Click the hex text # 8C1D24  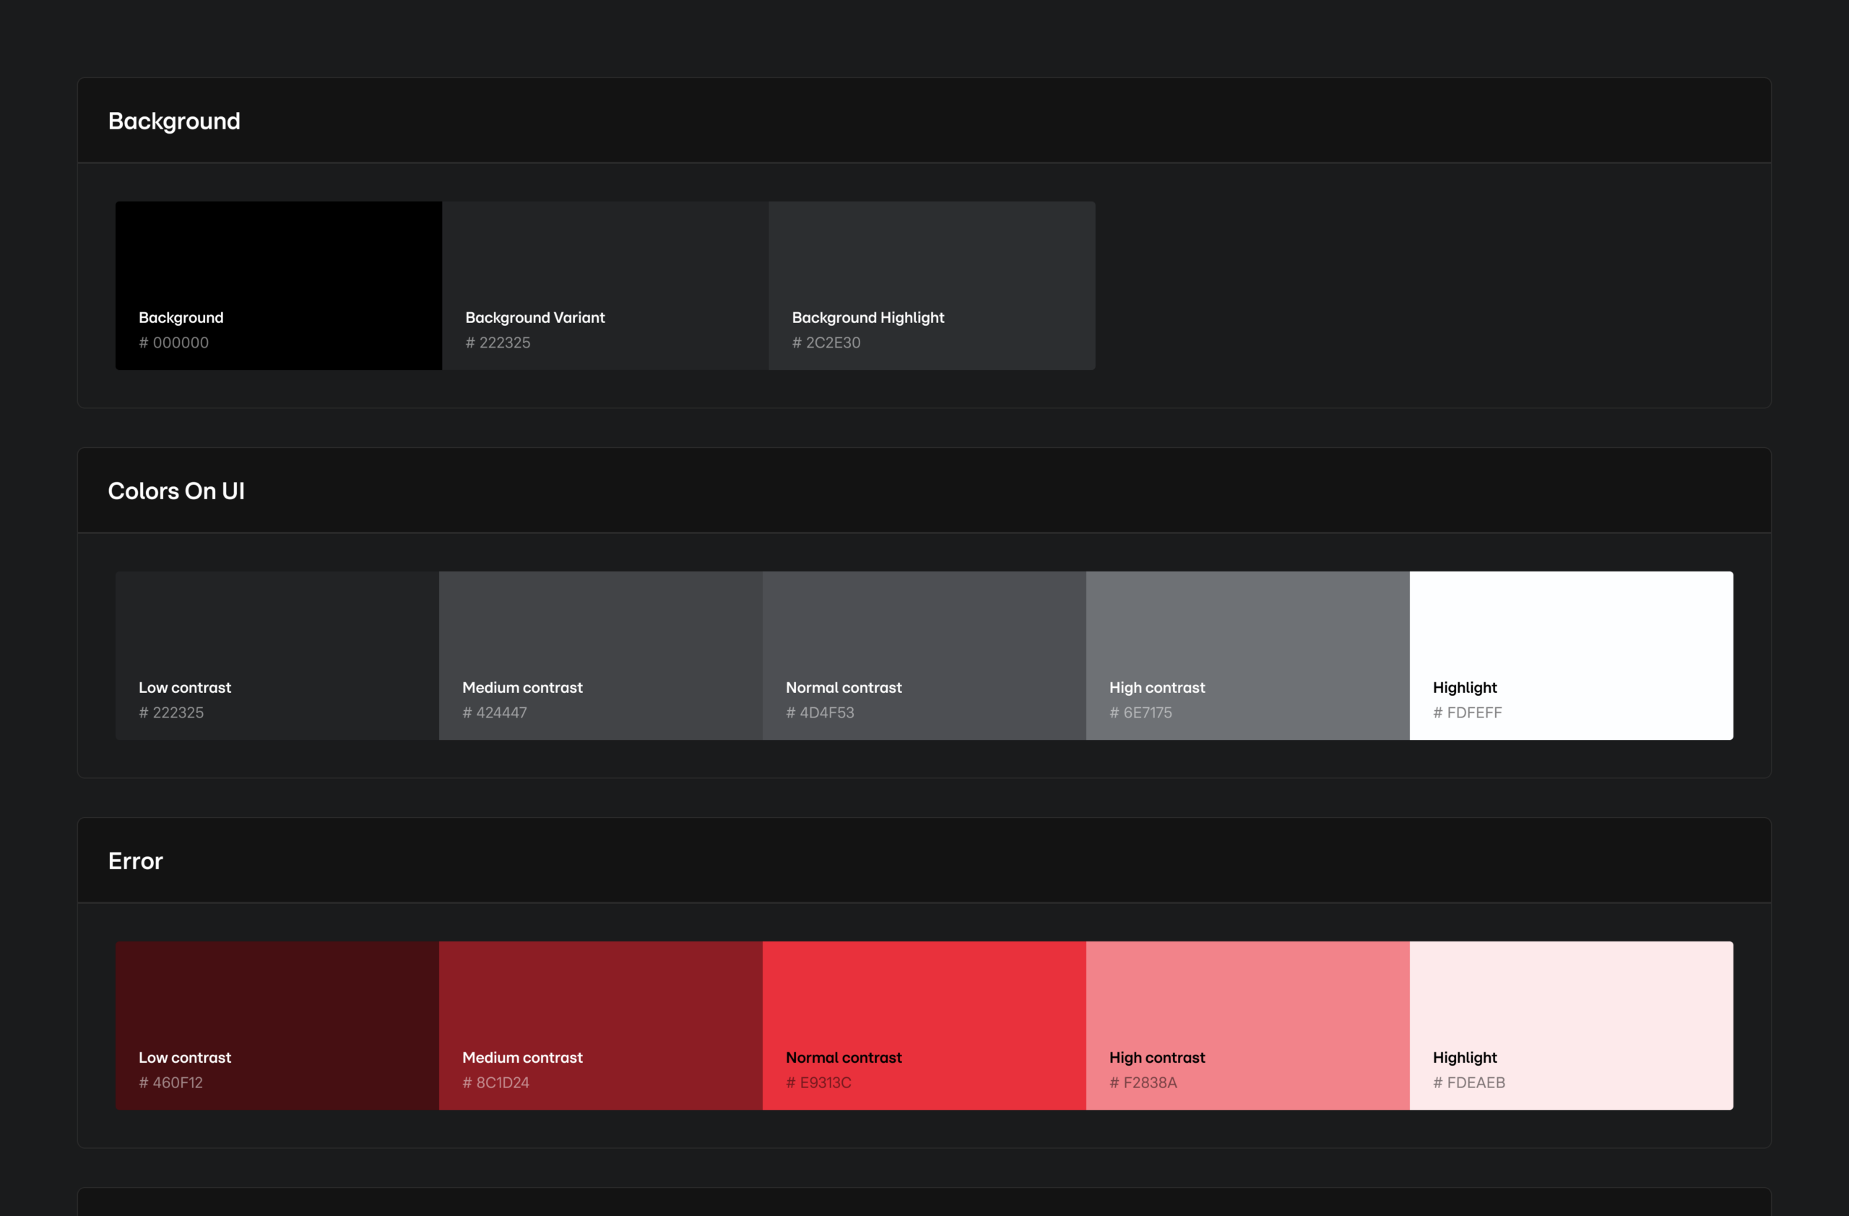pyautogui.click(x=495, y=1082)
